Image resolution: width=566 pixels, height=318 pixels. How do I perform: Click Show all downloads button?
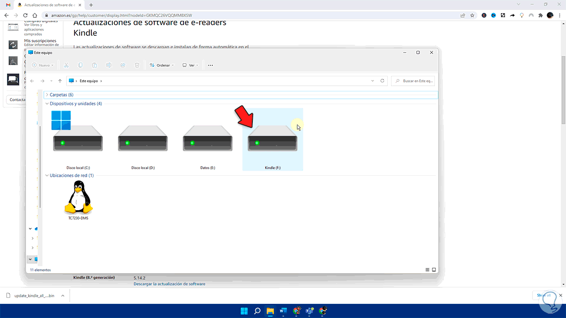tap(542, 295)
